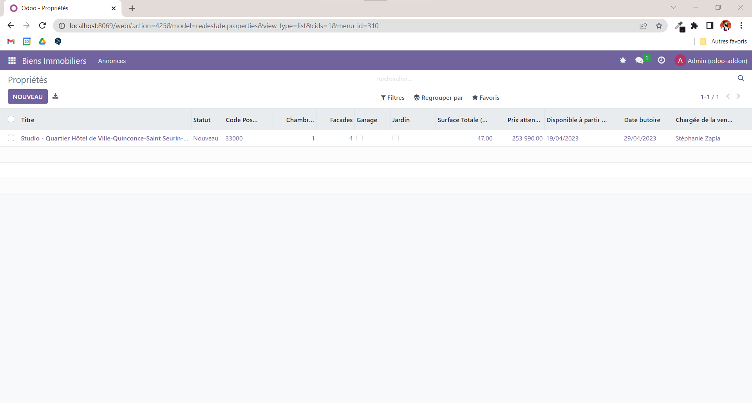Viewport: 752px width, 403px height.
Task: Open the Autres favoris bookmarks folder
Action: click(x=723, y=41)
